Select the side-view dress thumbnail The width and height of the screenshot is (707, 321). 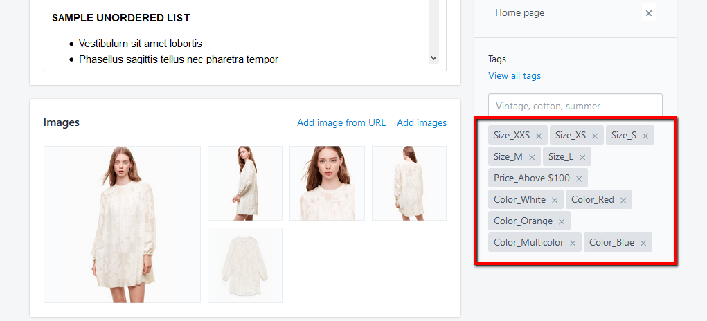pyautogui.click(x=245, y=183)
